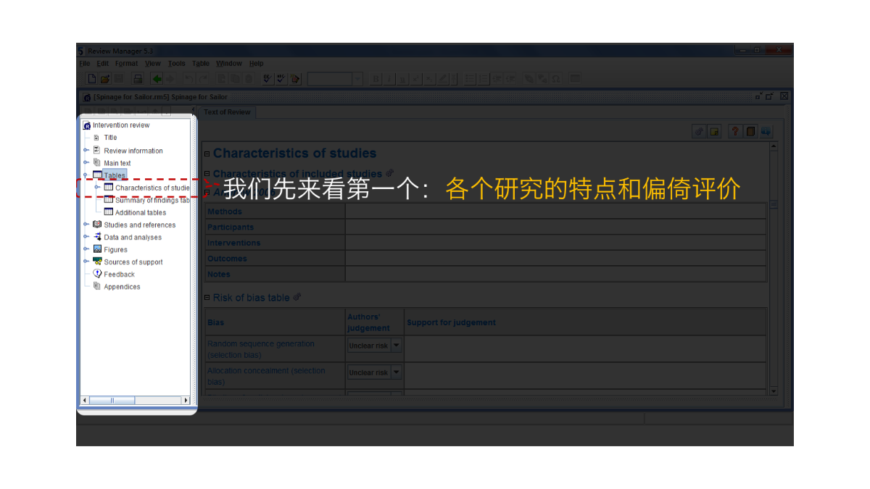This screenshot has height=489, width=870.
Task: Open the Help menu
Action: pyautogui.click(x=257, y=64)
